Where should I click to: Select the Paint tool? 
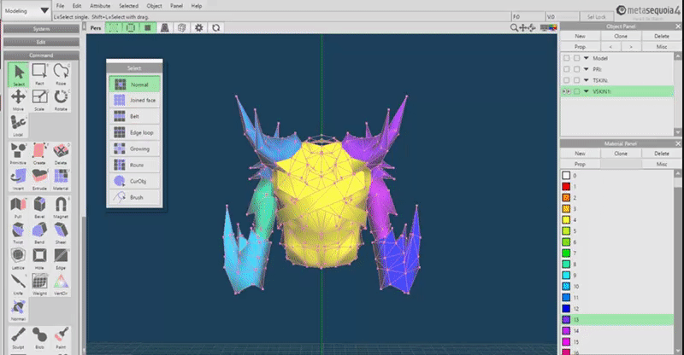61,338
